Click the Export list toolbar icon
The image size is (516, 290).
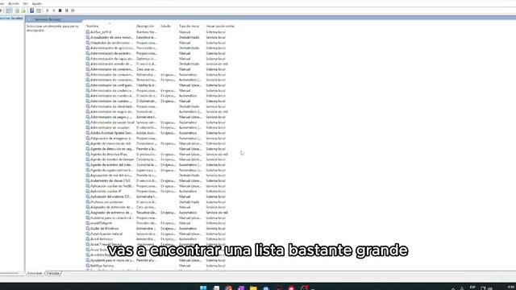pyautogui.click(x=23, y=10)
